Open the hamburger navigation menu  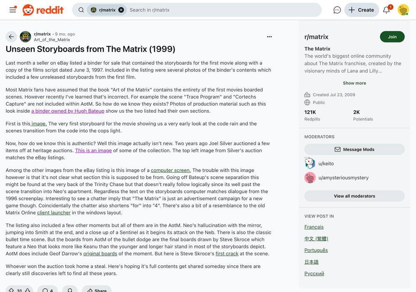(x=12, y=10)
